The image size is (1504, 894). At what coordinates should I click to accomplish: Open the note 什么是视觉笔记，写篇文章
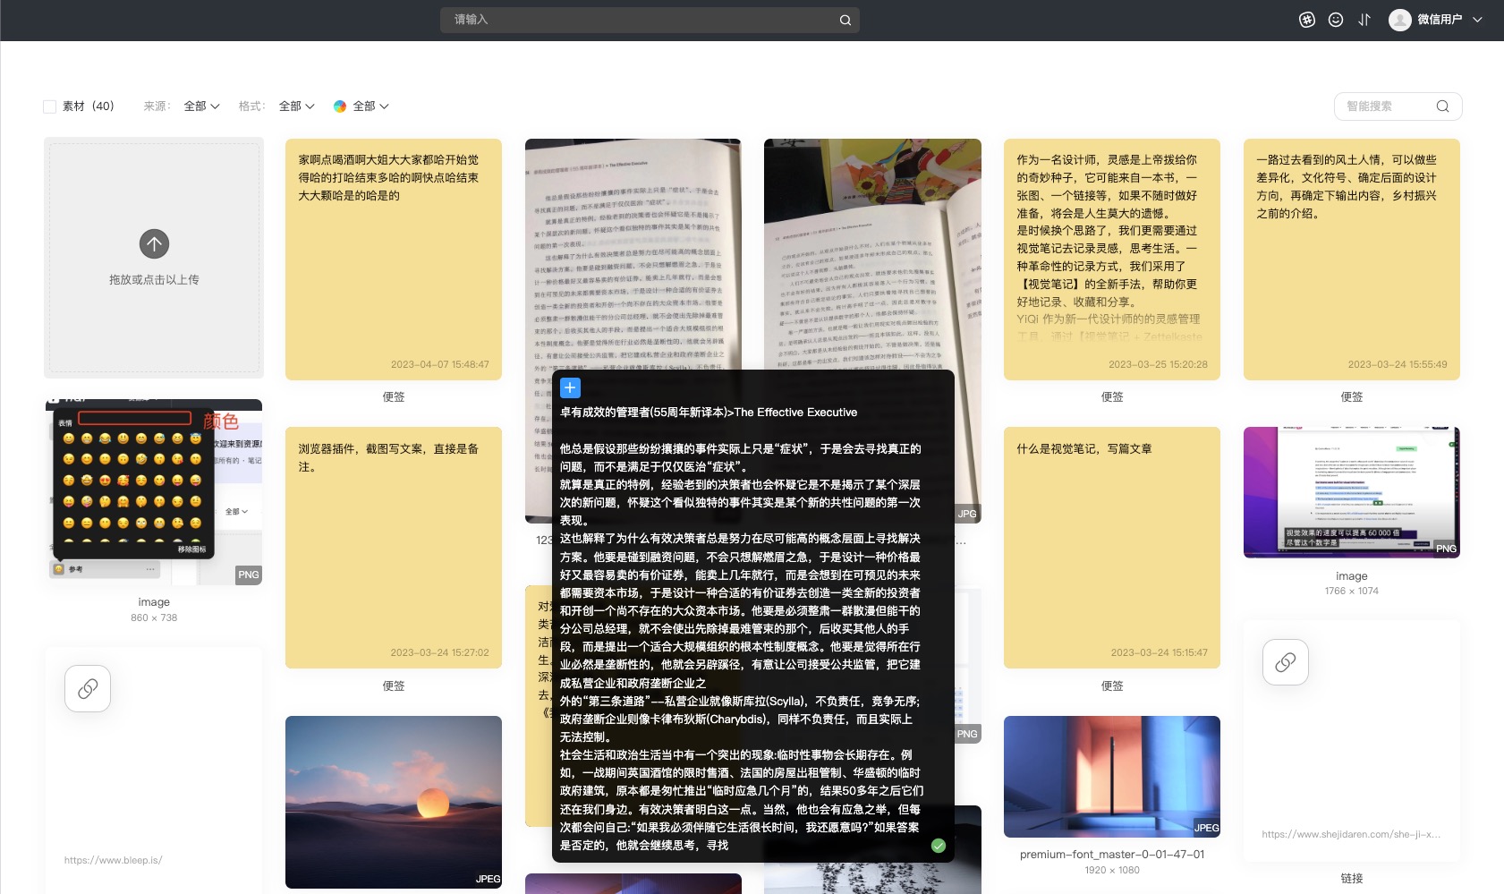click(x=1112, y=548)
